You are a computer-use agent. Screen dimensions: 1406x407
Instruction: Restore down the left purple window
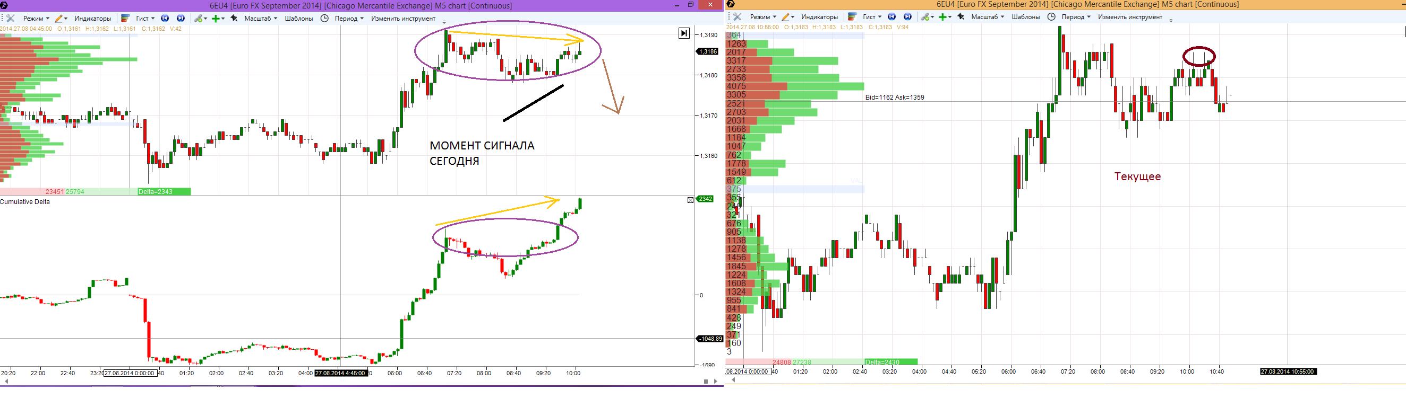coord(690,5)
